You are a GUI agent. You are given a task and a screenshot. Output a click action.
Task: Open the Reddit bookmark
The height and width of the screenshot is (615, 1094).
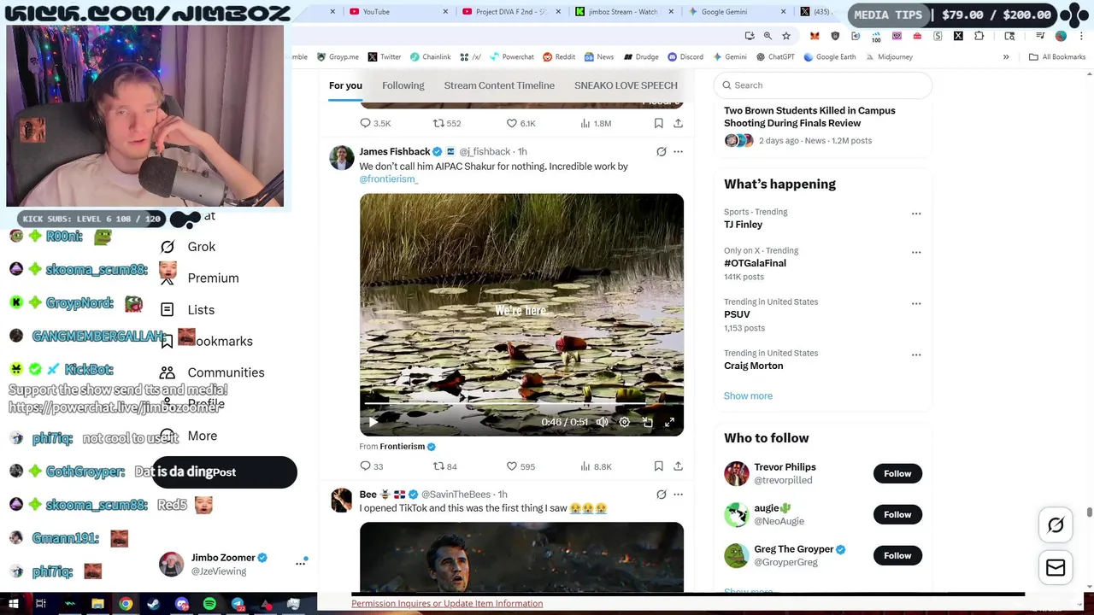click(x=559, y=57)
